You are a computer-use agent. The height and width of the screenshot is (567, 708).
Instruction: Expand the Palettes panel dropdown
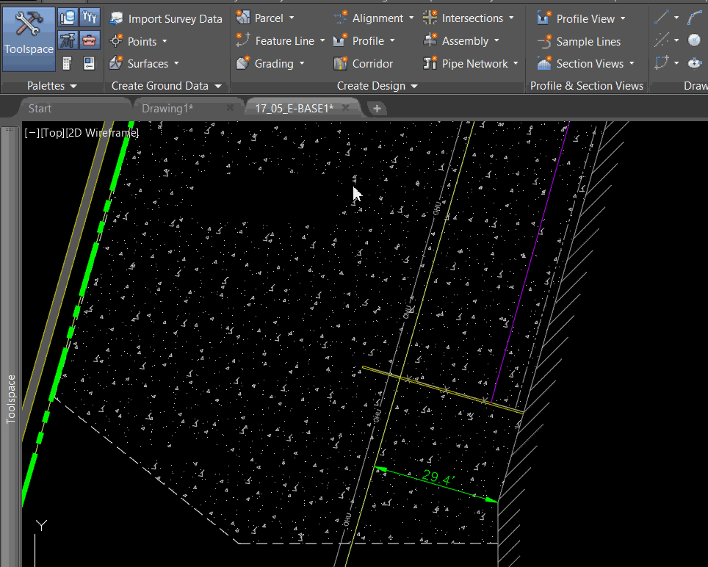[73, 85]
